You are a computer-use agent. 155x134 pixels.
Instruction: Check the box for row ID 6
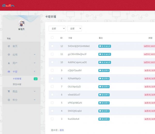(52, 94)
